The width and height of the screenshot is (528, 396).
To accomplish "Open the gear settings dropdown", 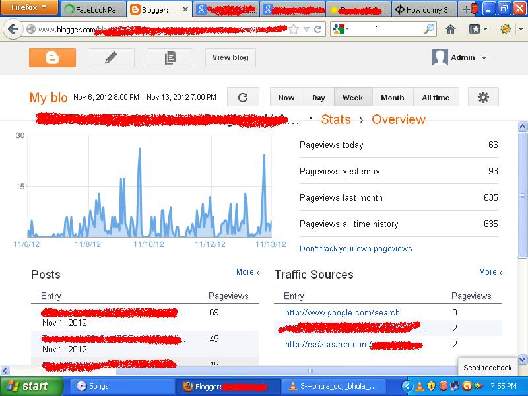I will click(x=483, y=98).
